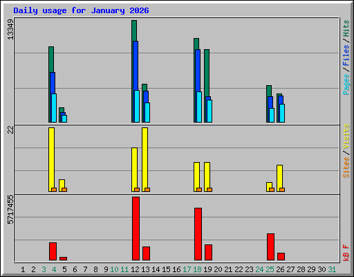Click day 20 on the date axis
The image size is (354, 277).
tap(218, 269)
